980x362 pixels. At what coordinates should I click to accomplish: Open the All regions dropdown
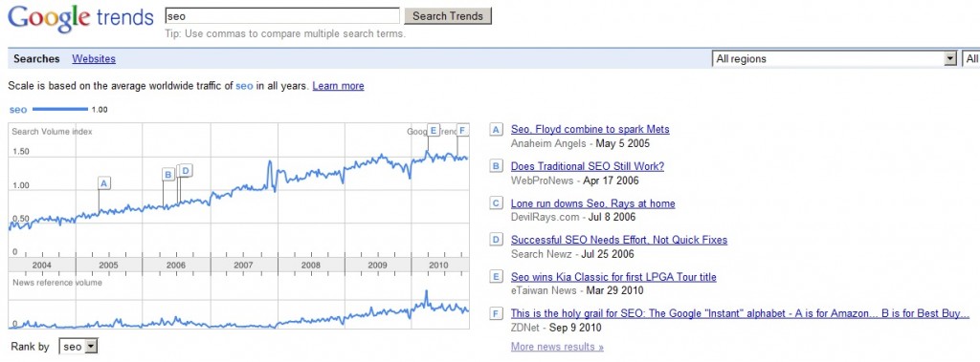click(x=835, y=58)
